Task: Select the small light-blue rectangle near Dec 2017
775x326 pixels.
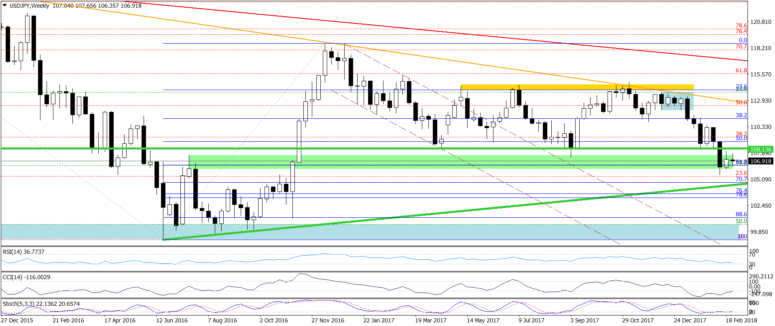Action: click(678, 101)
